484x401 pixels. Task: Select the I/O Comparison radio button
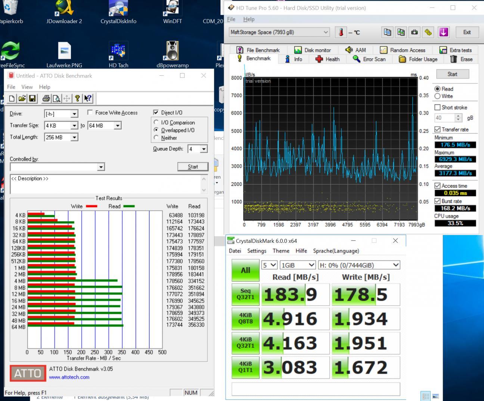156,122
